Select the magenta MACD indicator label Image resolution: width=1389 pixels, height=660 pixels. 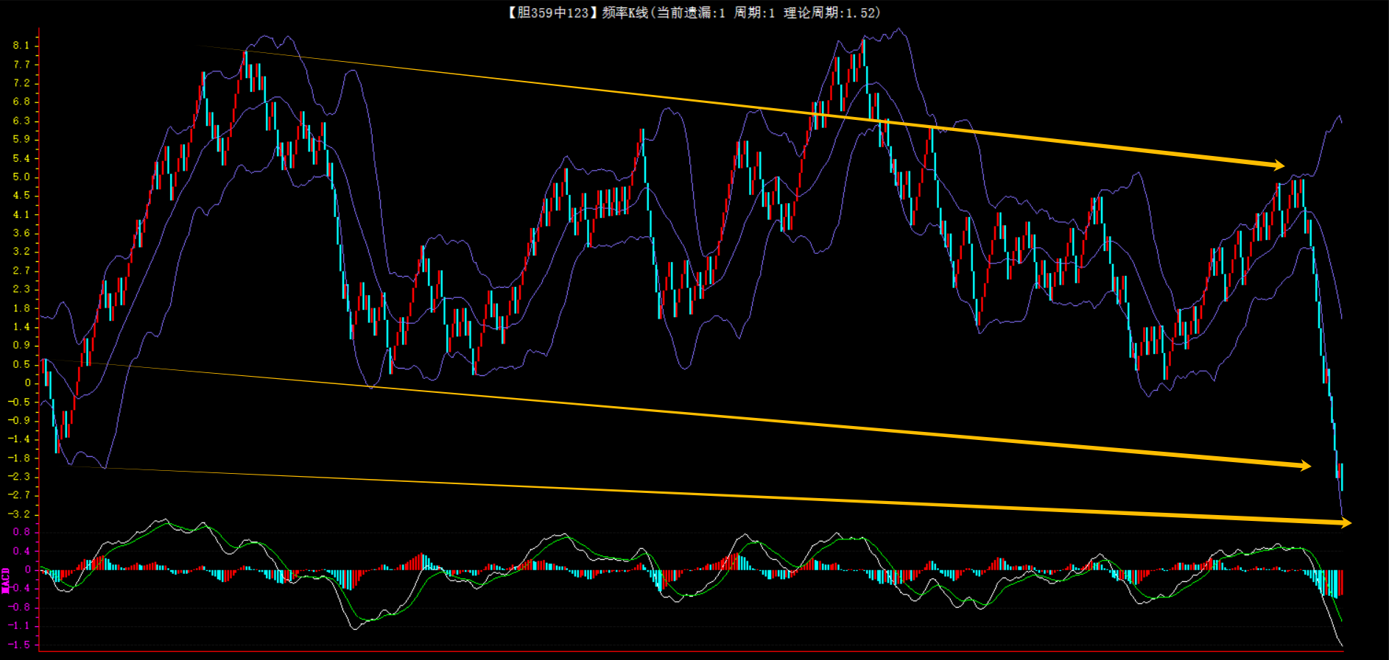point(5,580)
